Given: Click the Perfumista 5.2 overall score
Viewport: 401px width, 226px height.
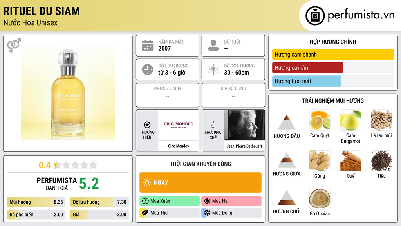Looking at the screenshot, I should (89, 184).
